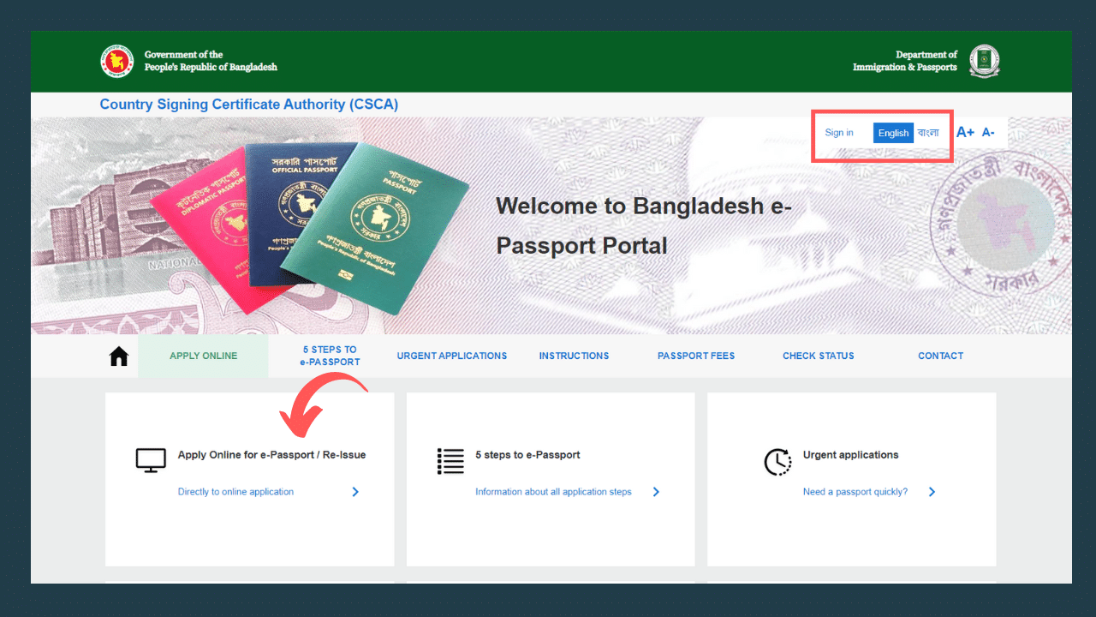
Task: Go to the Home house icon
Action: (119, 356)
